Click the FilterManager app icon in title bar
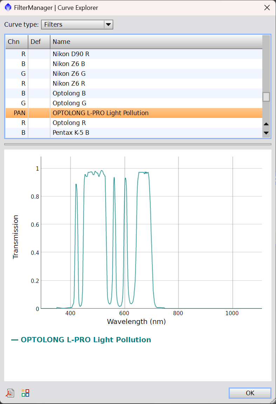The width and height of the screenshot is (276, 404). tap(8, 7)
